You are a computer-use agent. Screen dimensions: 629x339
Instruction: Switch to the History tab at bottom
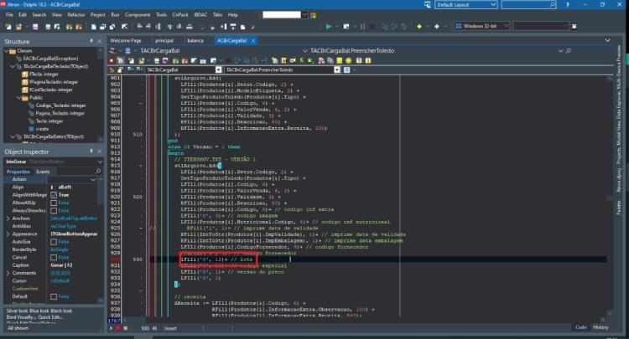(x=600, y=327)
